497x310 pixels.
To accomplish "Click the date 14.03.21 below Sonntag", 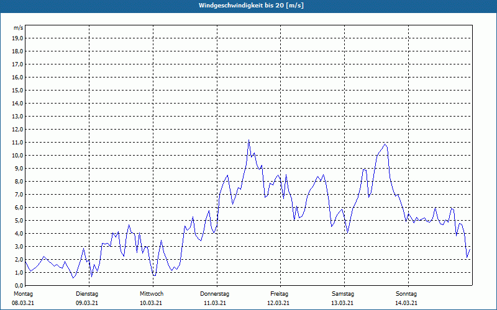I will click(407, 303).
